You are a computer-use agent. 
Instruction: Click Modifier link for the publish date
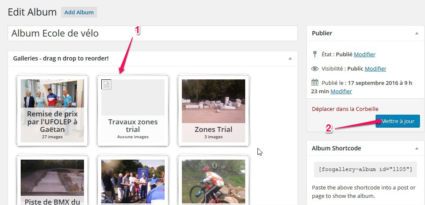pos(341,91)
